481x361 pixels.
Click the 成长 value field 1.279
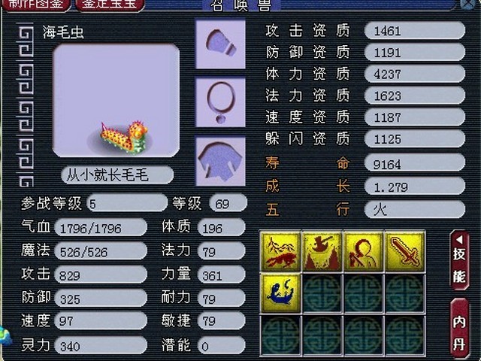pyautogui.click(x=414, y=187)
